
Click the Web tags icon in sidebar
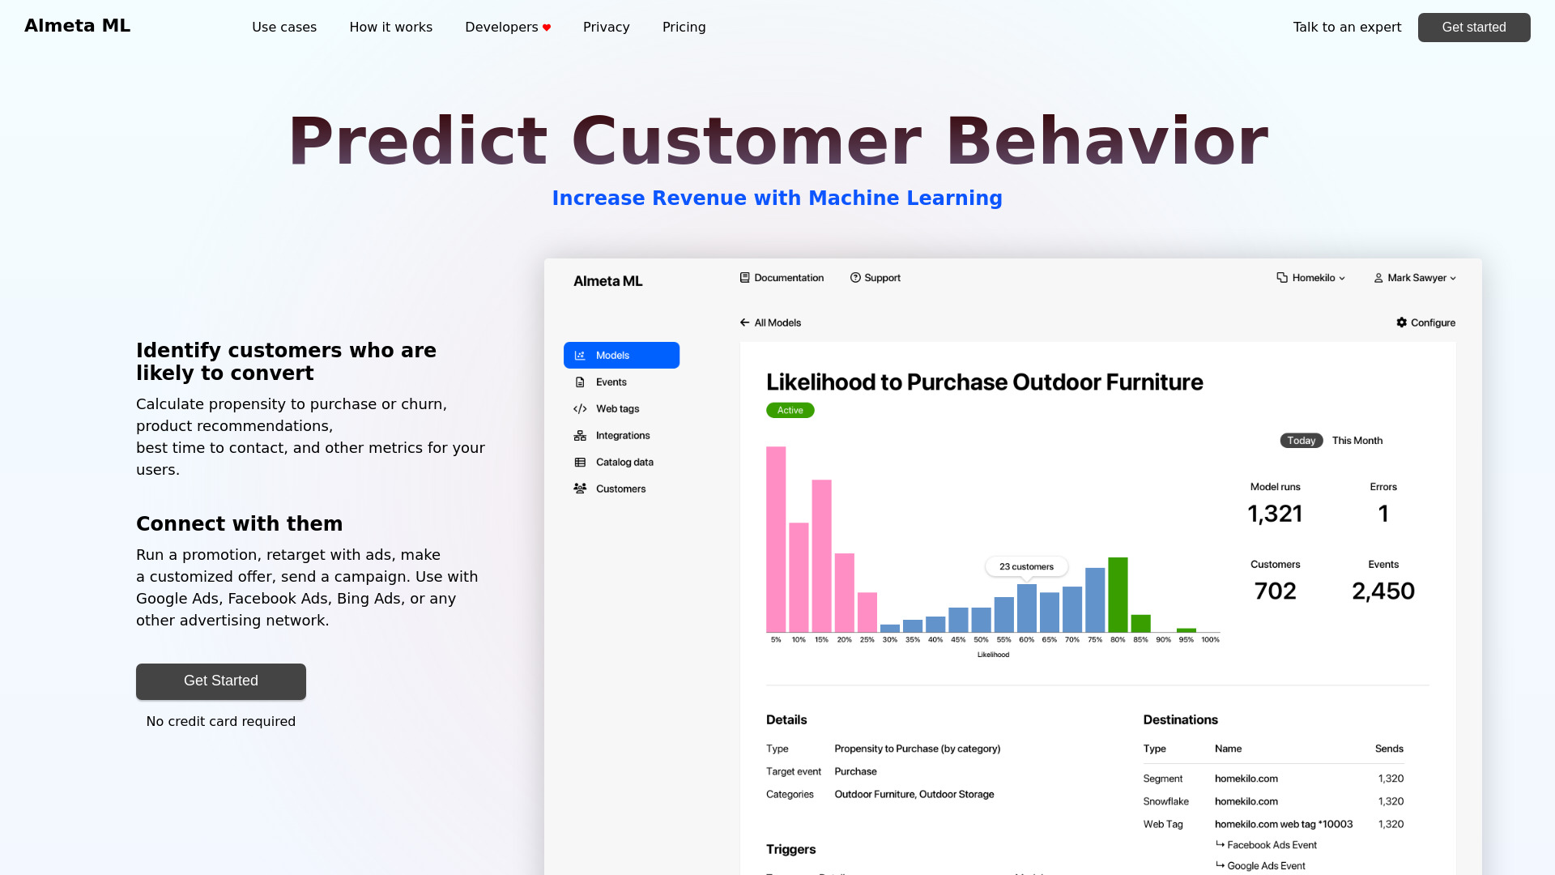pos(580,408)
